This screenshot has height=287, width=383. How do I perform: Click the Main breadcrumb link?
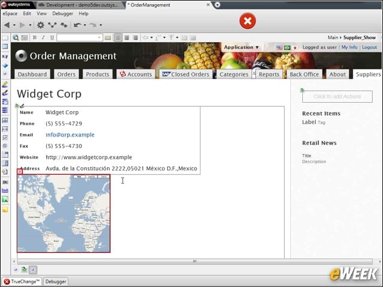point(333,38)
